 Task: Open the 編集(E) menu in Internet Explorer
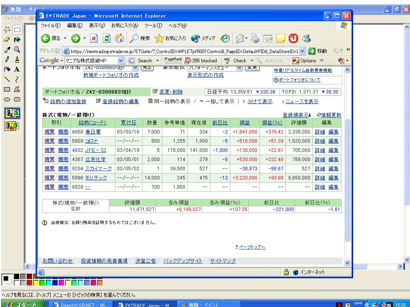click(75, 25)
